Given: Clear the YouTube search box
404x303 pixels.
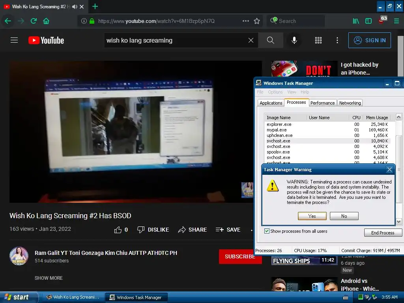Looking at the screenshot, I should tap(251, 40).
